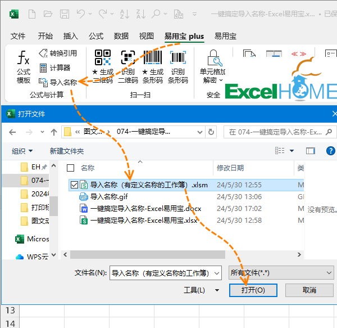Screen dimensions: 337x328
Task: Select row 13 header in the worksheet
Action: 10,311
